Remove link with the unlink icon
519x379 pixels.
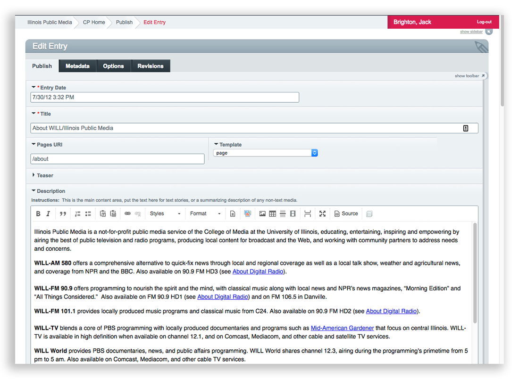click(x=138, y=214)
